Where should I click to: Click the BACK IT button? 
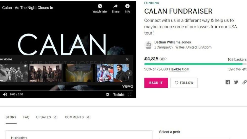tap(156, 83)
